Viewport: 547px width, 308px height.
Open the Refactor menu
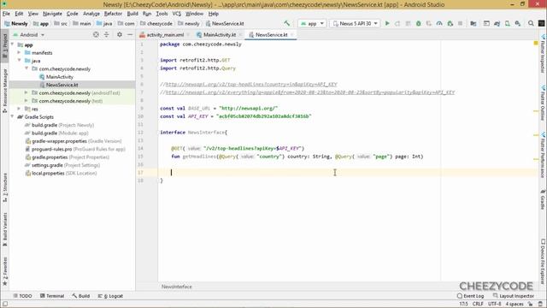(x=113, y=14)
